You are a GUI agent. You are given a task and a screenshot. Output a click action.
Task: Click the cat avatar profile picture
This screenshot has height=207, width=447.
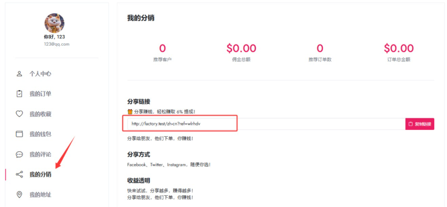click(x=54, y=23)
